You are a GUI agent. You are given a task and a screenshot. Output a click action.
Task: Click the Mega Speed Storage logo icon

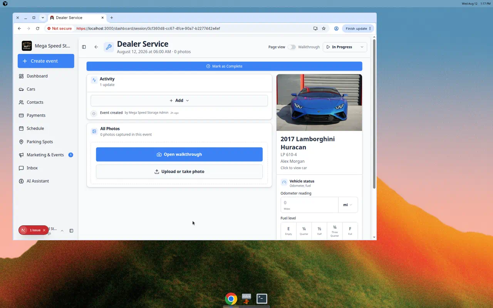point(27,46)
